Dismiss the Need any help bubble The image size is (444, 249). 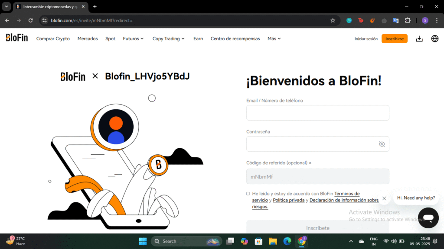[384, 198]
